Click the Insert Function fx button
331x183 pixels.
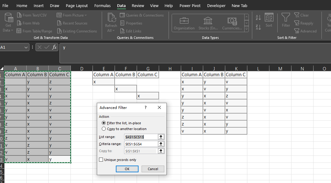(x=54, y=47)
